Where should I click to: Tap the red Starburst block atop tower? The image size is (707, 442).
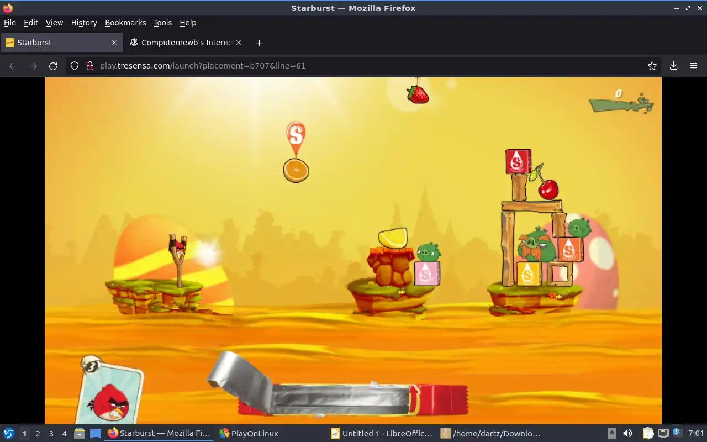(x=518, y=161)
